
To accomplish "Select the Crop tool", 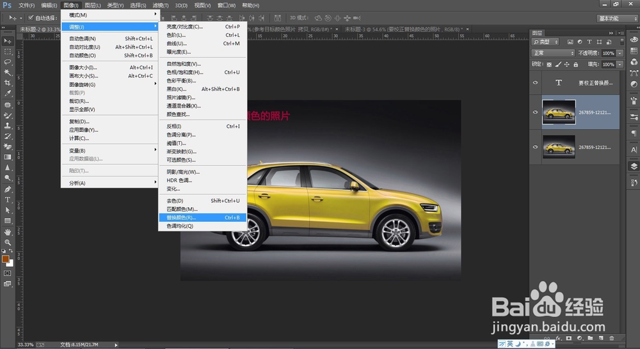I will pos(7,82).
